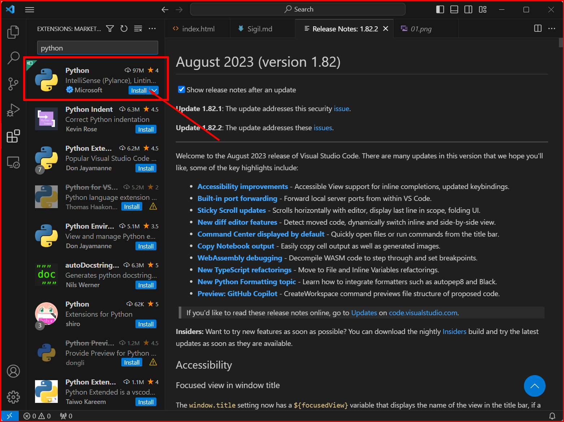
Task: Open New TypeScript refactorings link
Action: coord(244,270)
